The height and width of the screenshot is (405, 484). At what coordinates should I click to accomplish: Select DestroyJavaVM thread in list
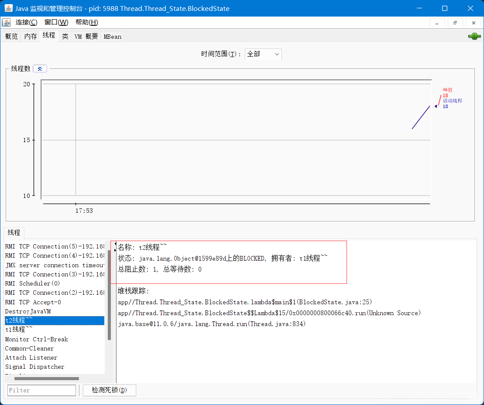coord(28,311)
